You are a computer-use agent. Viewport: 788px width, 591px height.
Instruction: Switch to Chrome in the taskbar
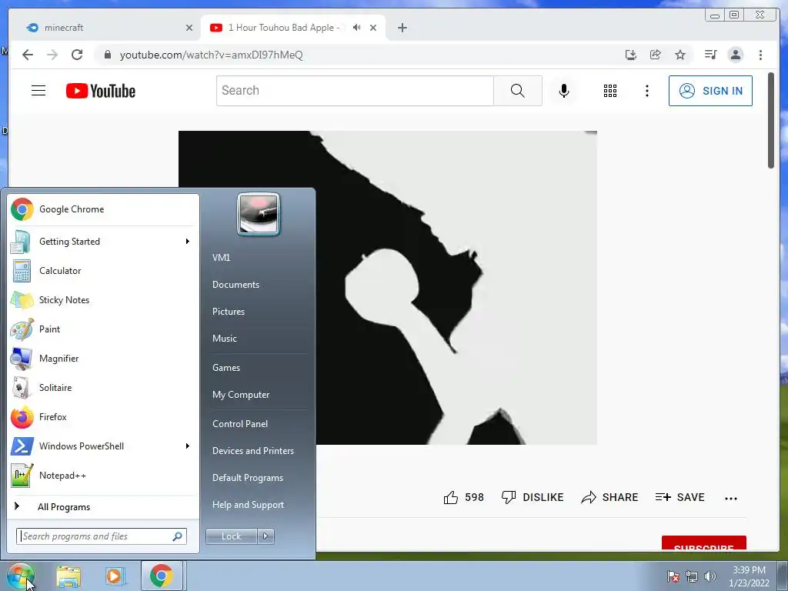point(162,576)
